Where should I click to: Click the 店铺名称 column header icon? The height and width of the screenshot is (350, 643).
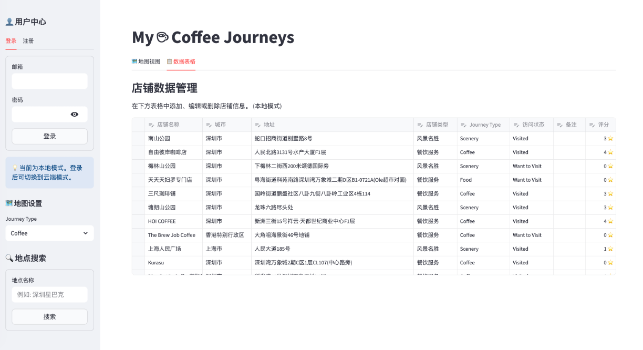151,125
